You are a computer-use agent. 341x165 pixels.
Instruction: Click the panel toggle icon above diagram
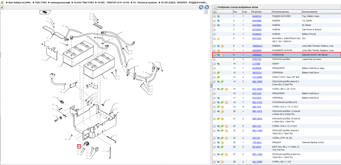2,7
